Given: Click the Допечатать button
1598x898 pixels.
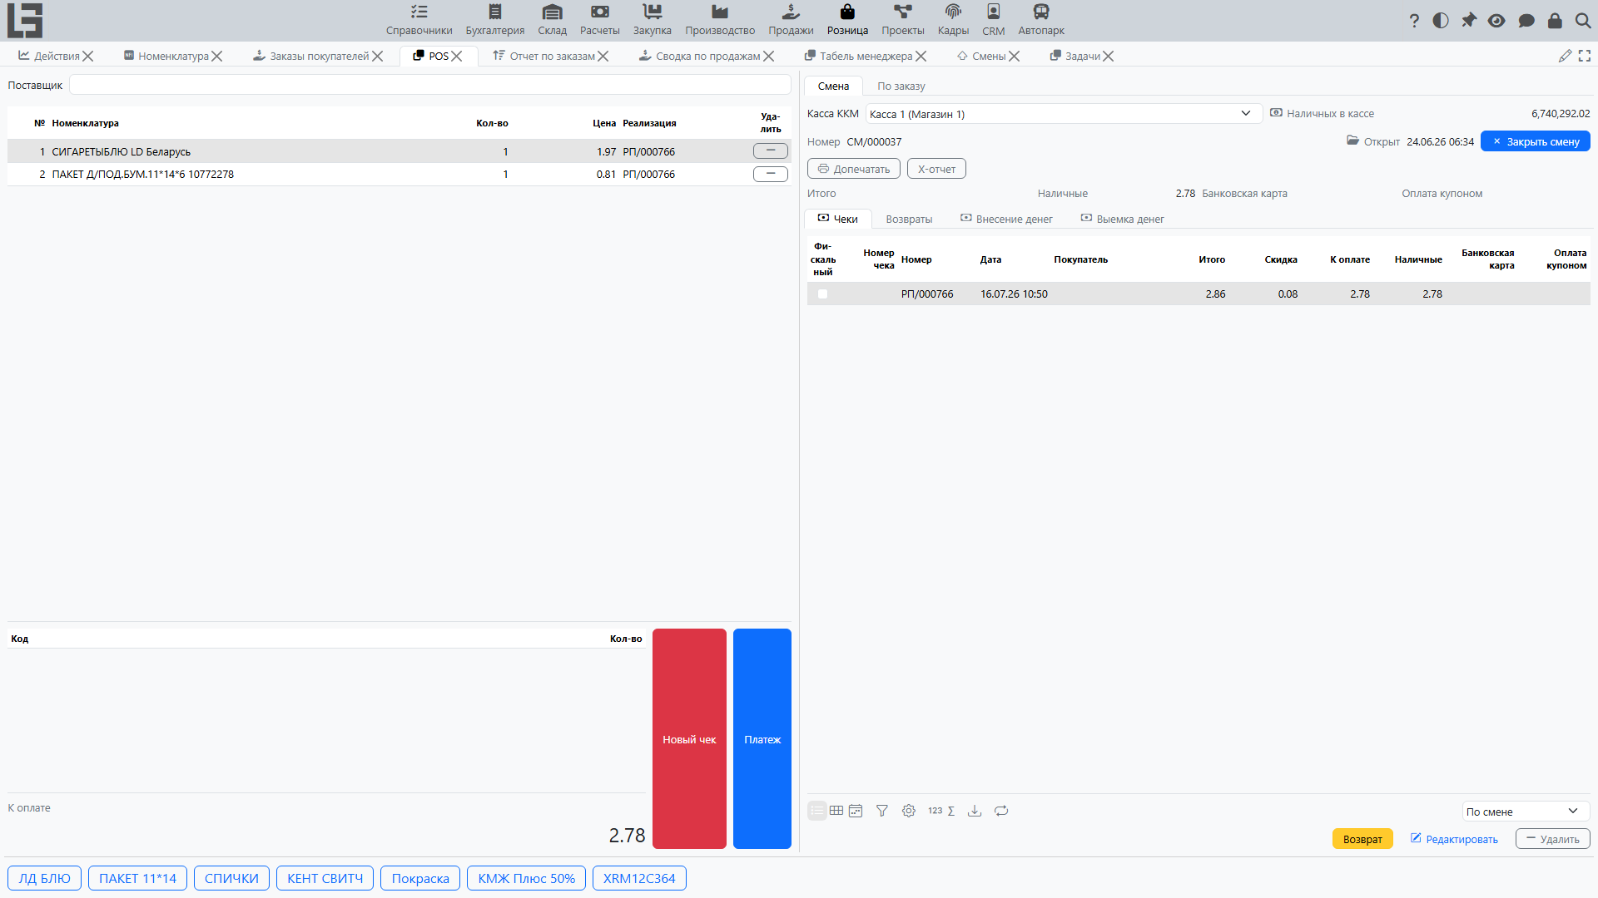Looking at the screenshot, I should point(854,169).
